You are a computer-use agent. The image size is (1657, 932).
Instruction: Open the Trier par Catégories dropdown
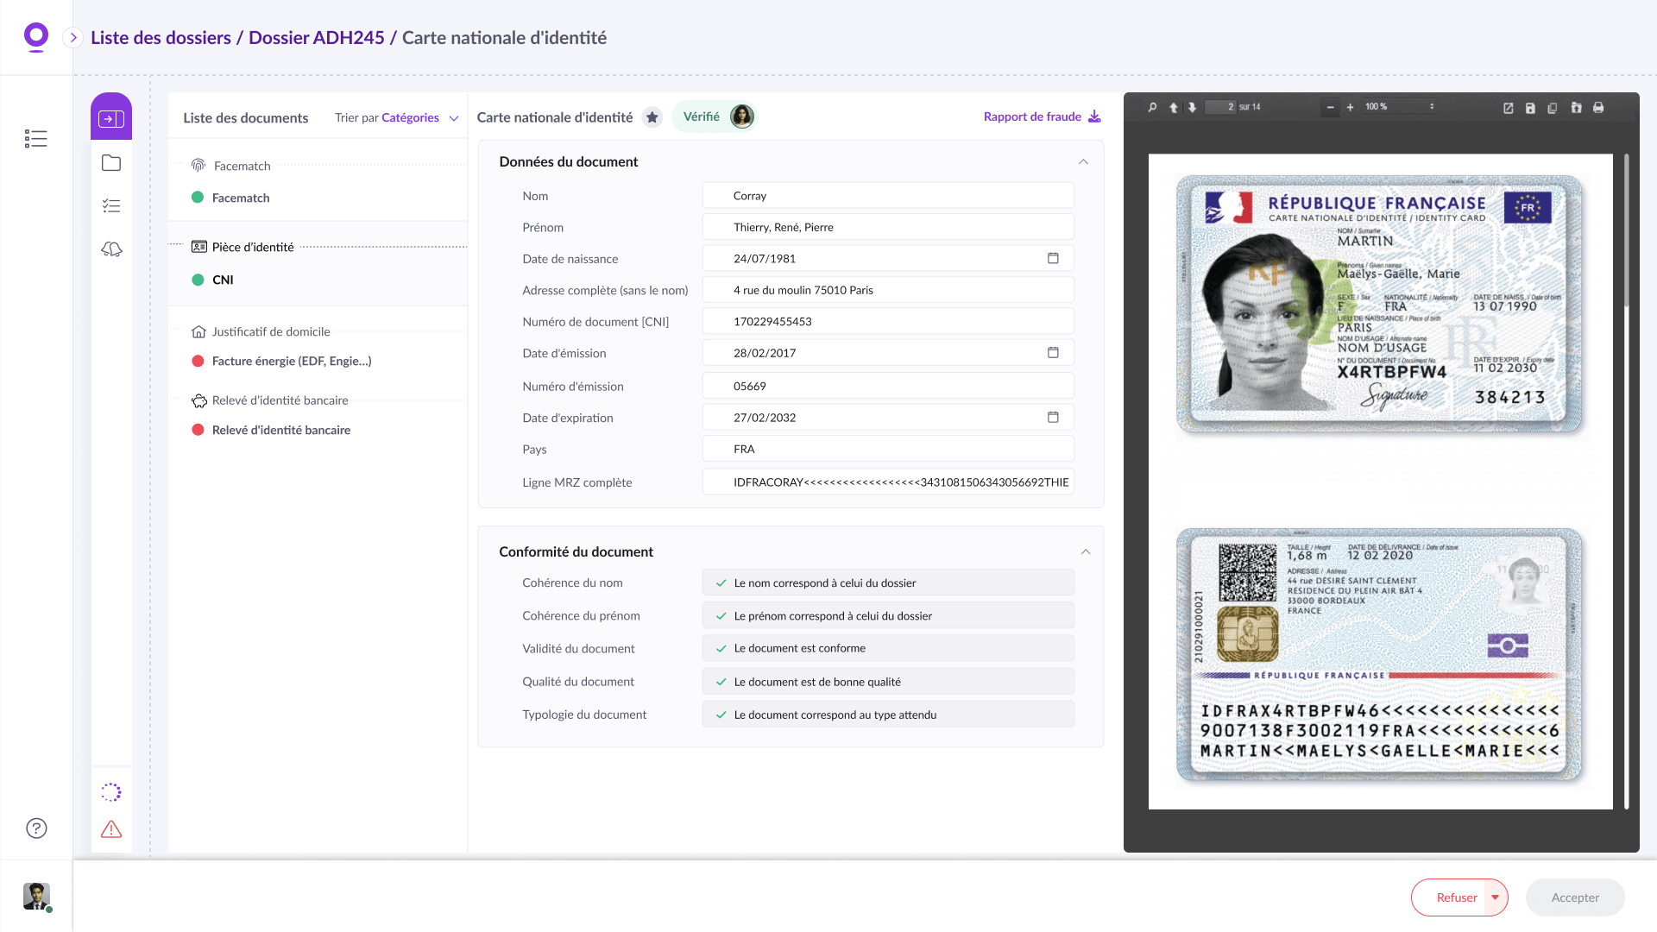pos(397,118)
